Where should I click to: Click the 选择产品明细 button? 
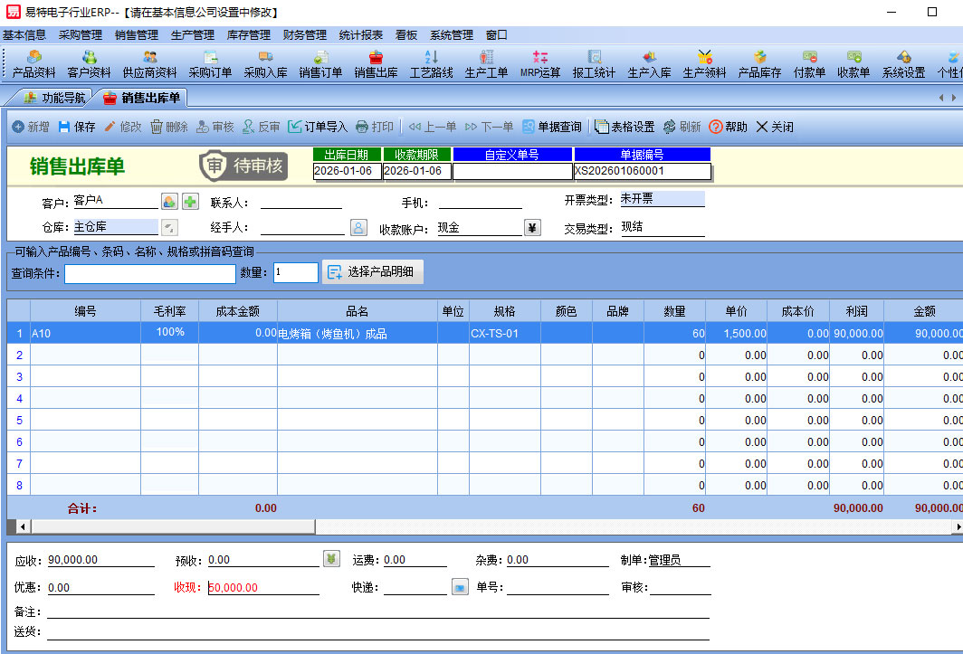click(x=373, y=272)
